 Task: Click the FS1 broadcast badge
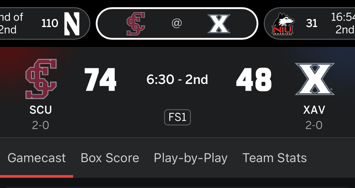[177, 117]
